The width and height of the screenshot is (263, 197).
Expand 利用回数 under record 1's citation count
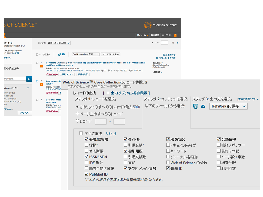[157, 72]
